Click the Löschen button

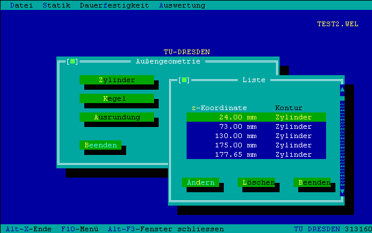coord(256,182)
